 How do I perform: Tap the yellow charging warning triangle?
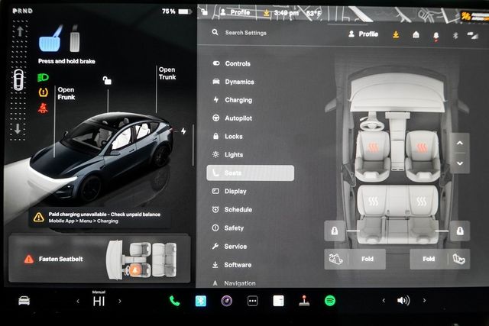coord(39,217)
